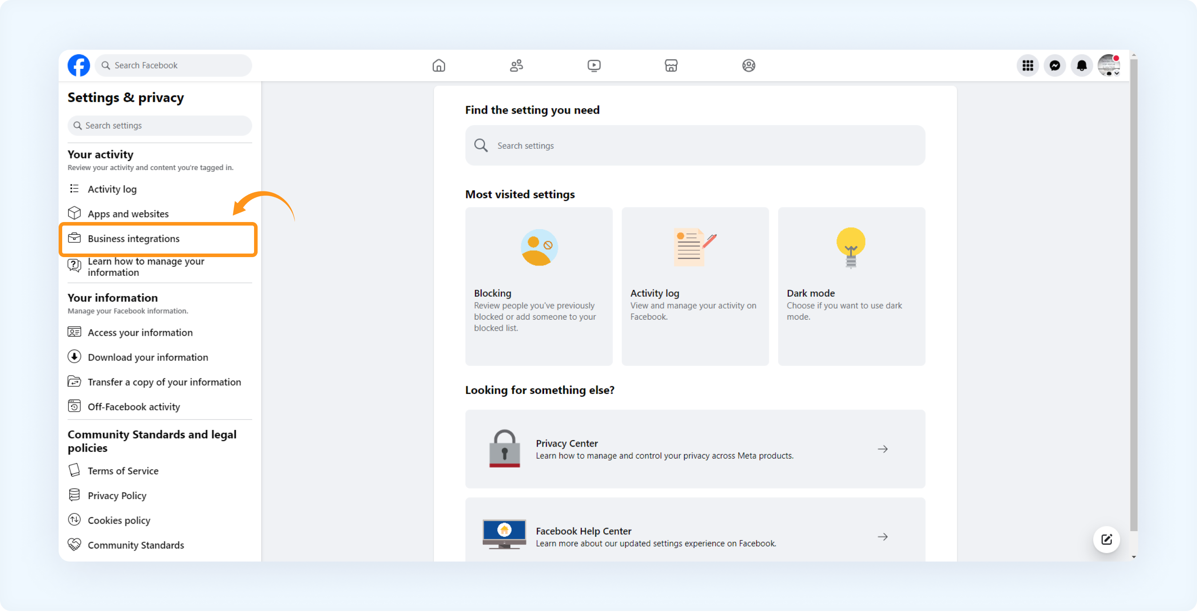This screenshot has width=1197, height=615.
Task: Open the Home feed icon
Action: (x=439, y=65)
